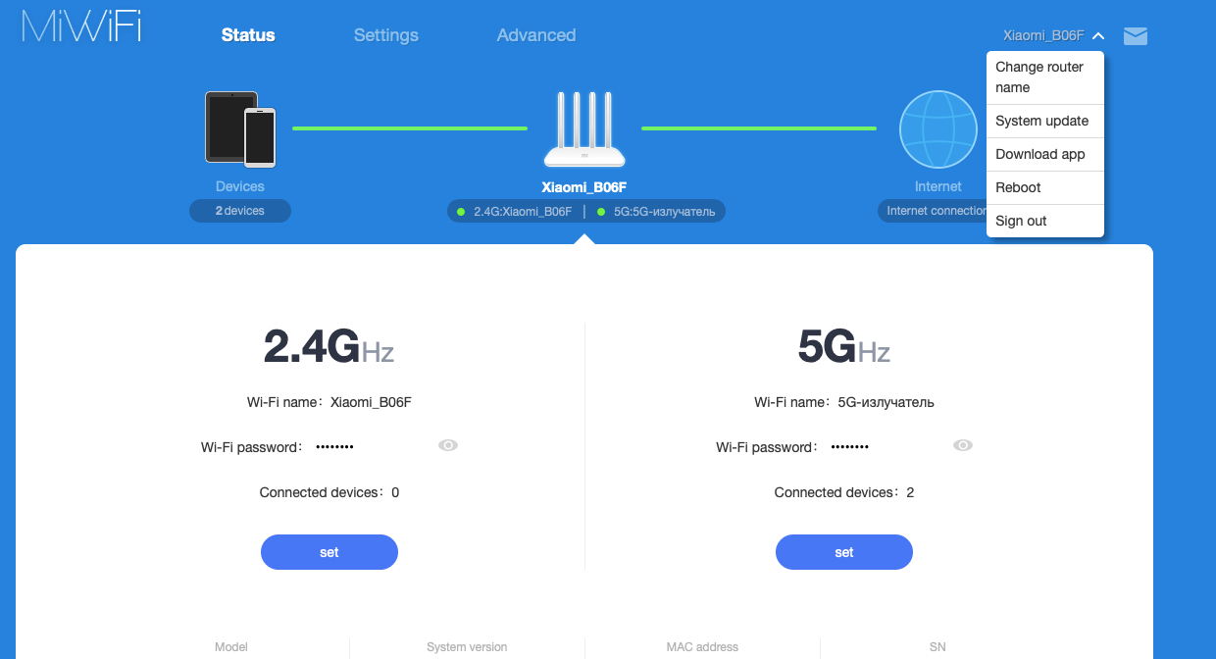This screenshot has width=1216, height=659.
Task: Click the 2.4G masked Wi-Fi password dots
Action: (x=334, y=447)
